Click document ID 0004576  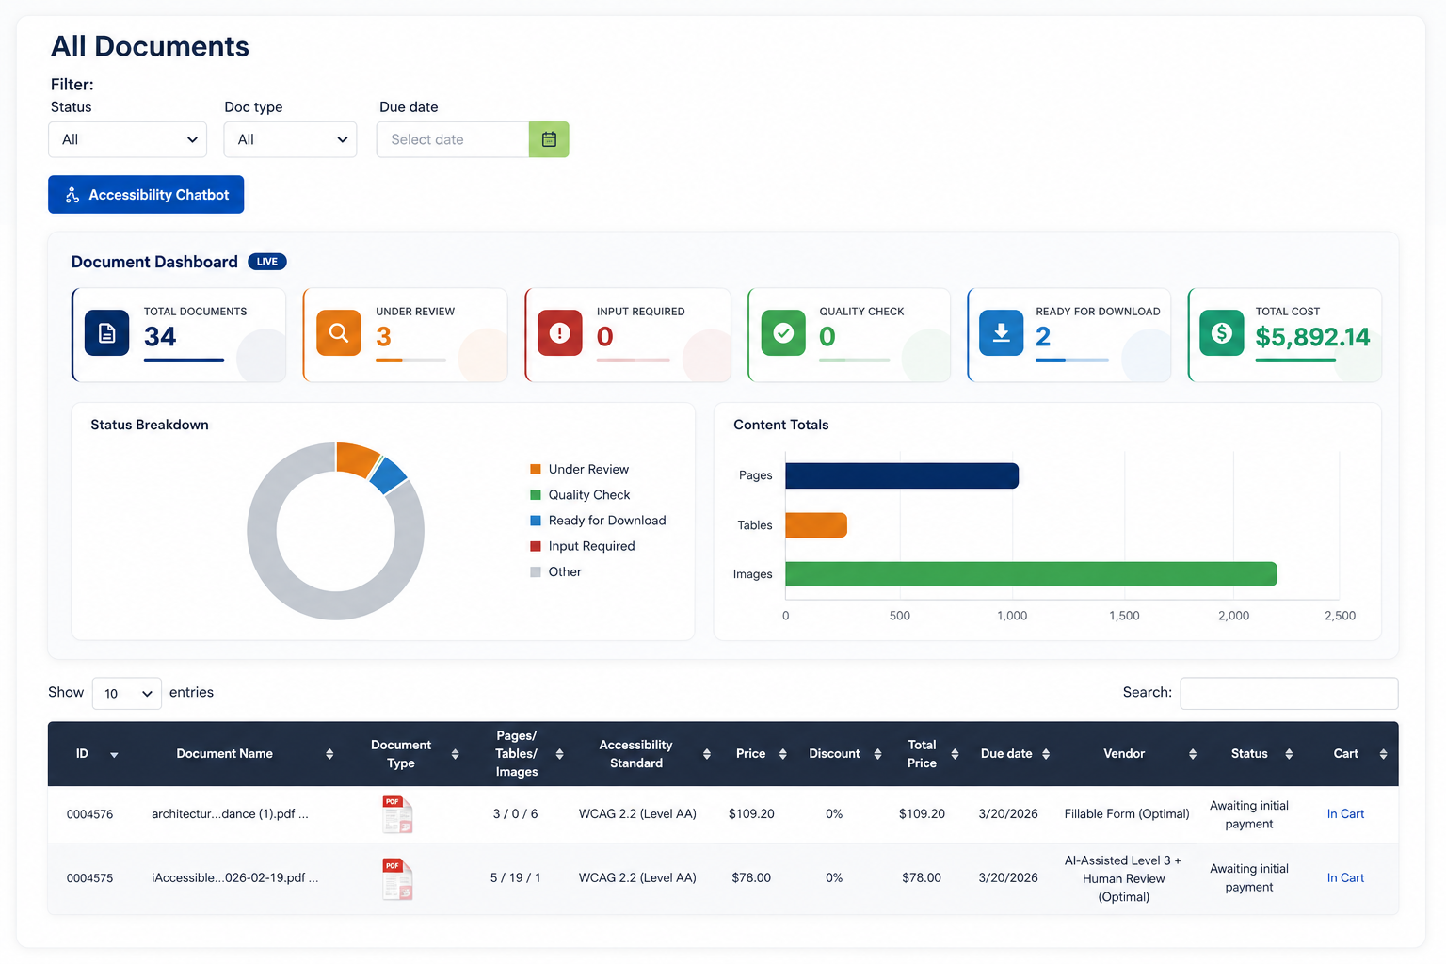click(89, 814)
